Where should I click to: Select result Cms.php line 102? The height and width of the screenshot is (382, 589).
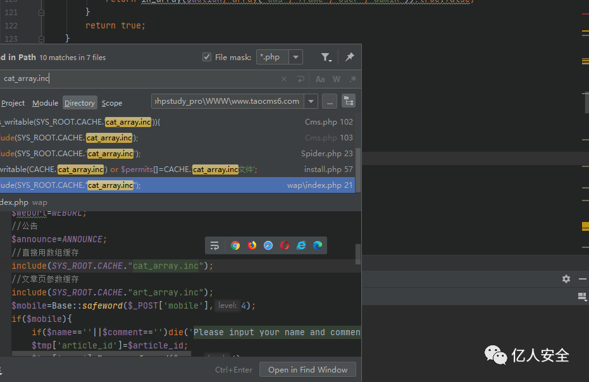tap(177, 122)
